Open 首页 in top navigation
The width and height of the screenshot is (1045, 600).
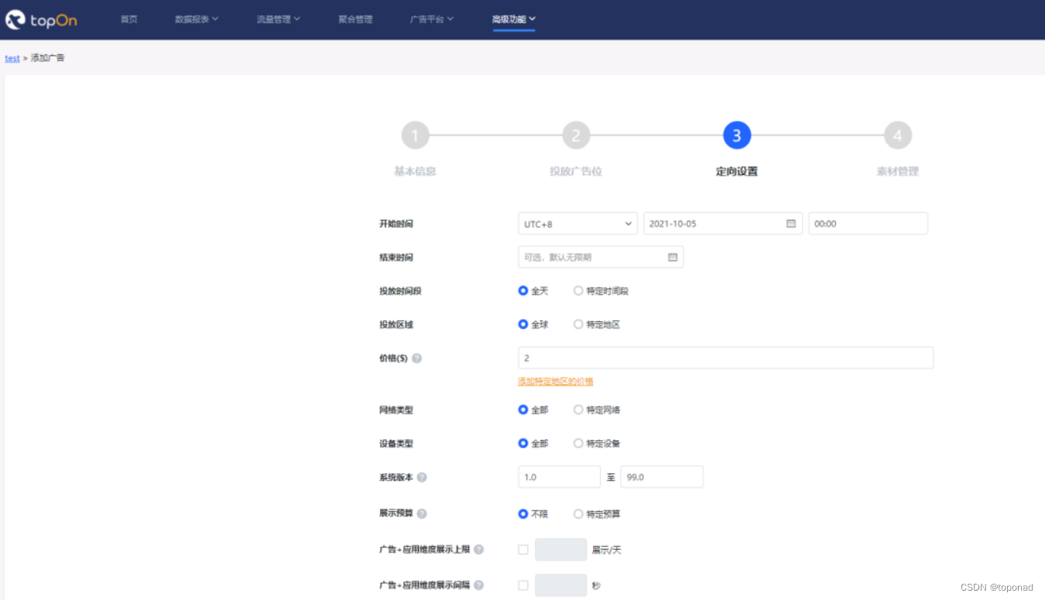pos(129,19)
